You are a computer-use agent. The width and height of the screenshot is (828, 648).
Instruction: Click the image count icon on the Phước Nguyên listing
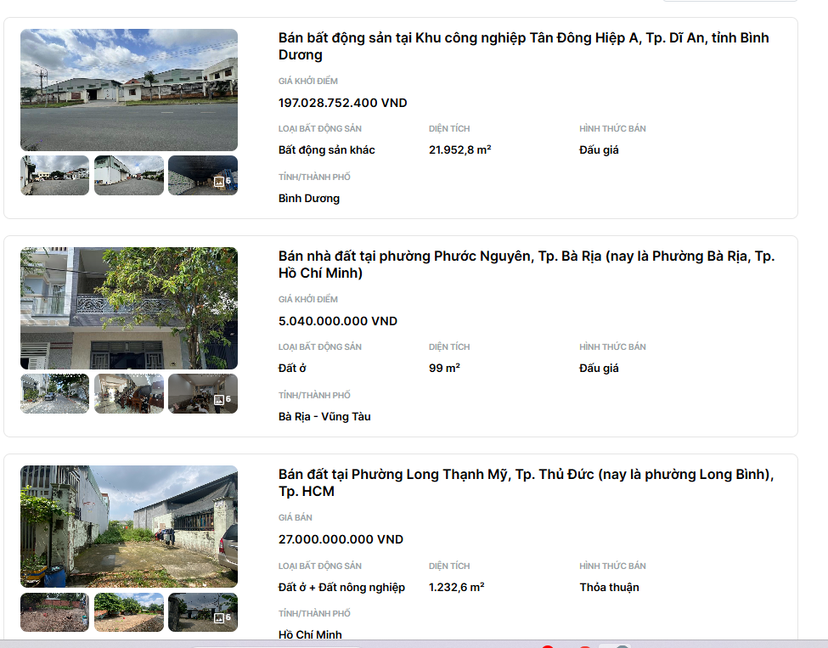point(219,399)
